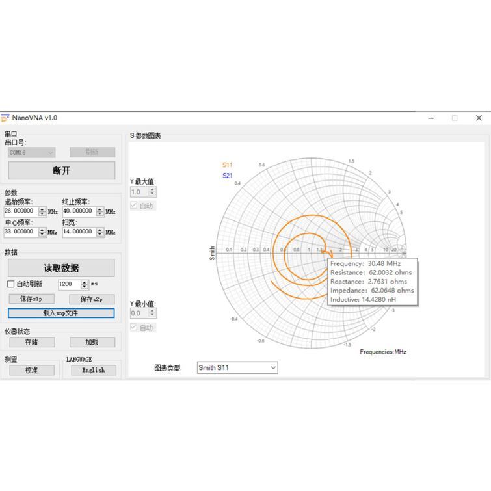Adjust the 1200 ms interval spinner
This screenshot has height=491, width=491.
tap(85, 284)
